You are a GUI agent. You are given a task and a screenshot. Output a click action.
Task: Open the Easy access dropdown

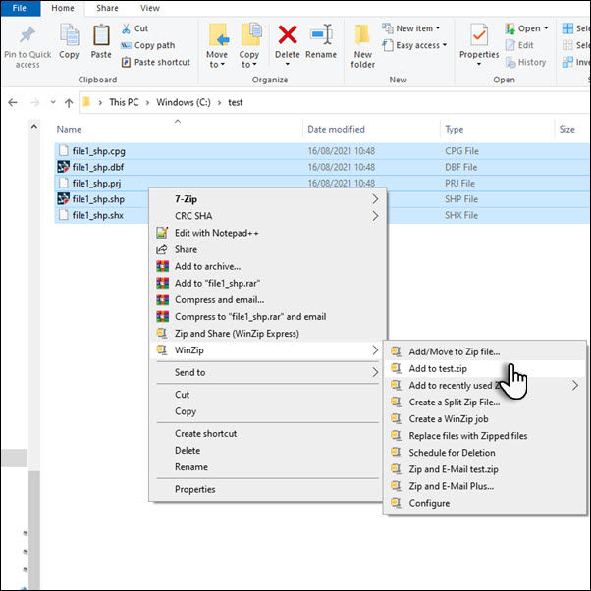point(414,45)
